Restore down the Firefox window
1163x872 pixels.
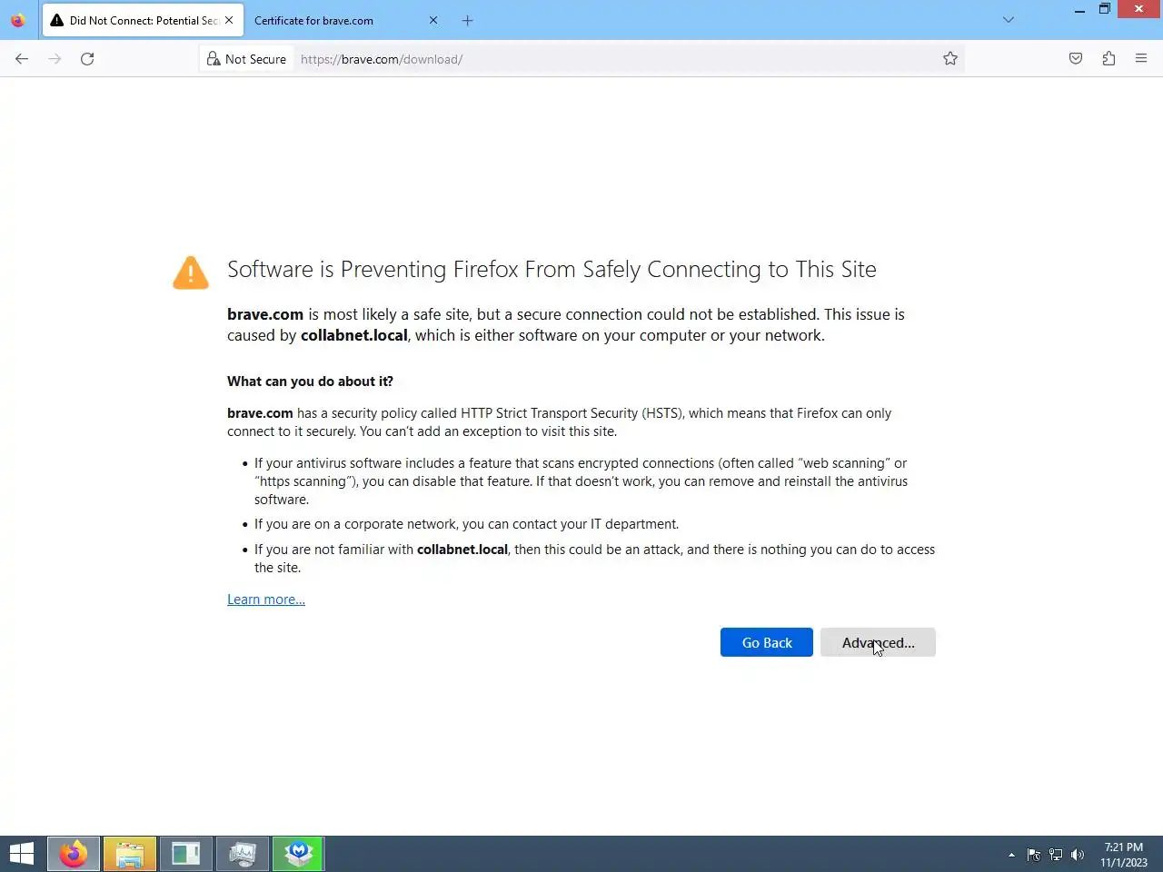coord(1105,9)
